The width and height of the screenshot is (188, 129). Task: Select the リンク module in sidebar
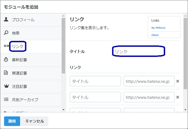pyautogui.click(x=31, y=47)
